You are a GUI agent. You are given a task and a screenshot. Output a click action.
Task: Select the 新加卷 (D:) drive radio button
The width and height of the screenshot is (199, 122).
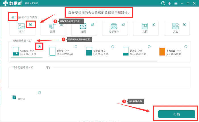pyautogui.click(x=76, y=47)
